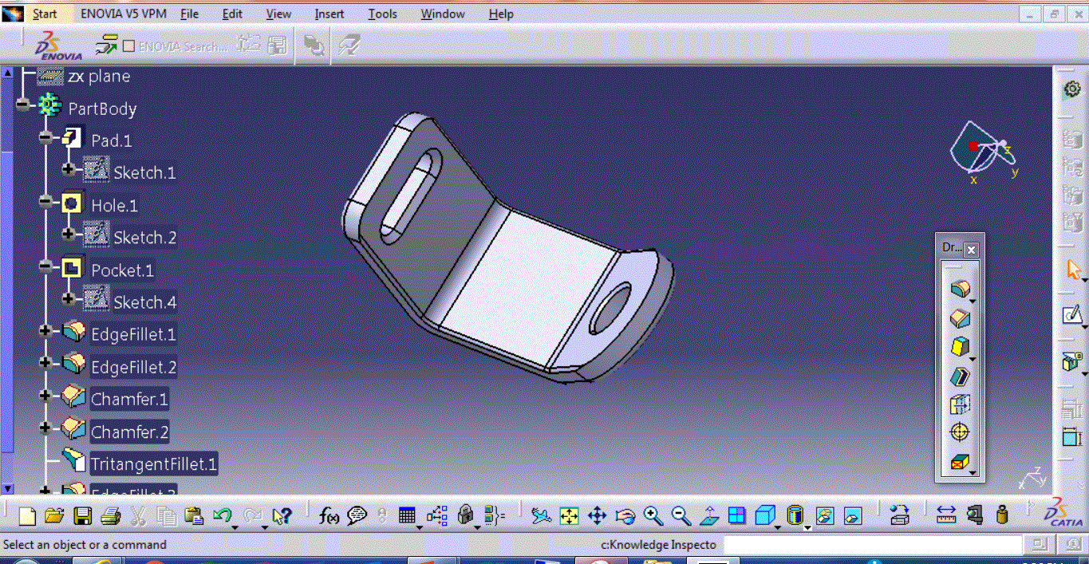Expand the Sketch.4 node under Pocket.1
Screen dimensions: 1089x564
pos(68,298)
